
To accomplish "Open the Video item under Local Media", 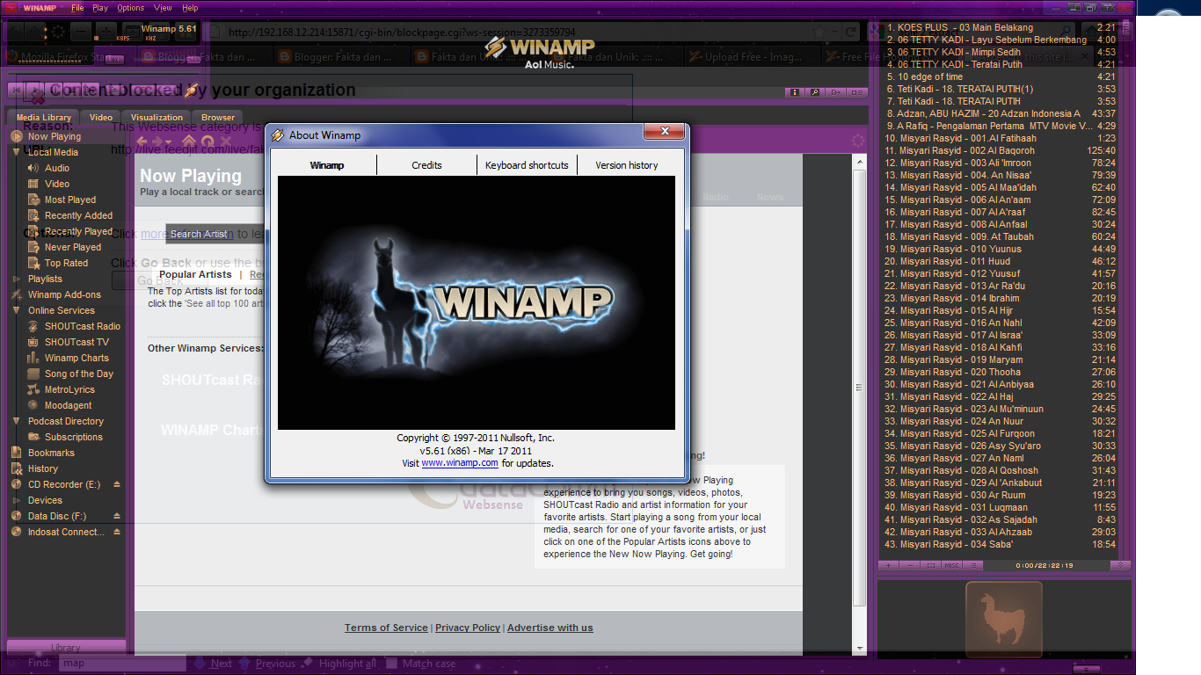I will (x=57, y=184).
